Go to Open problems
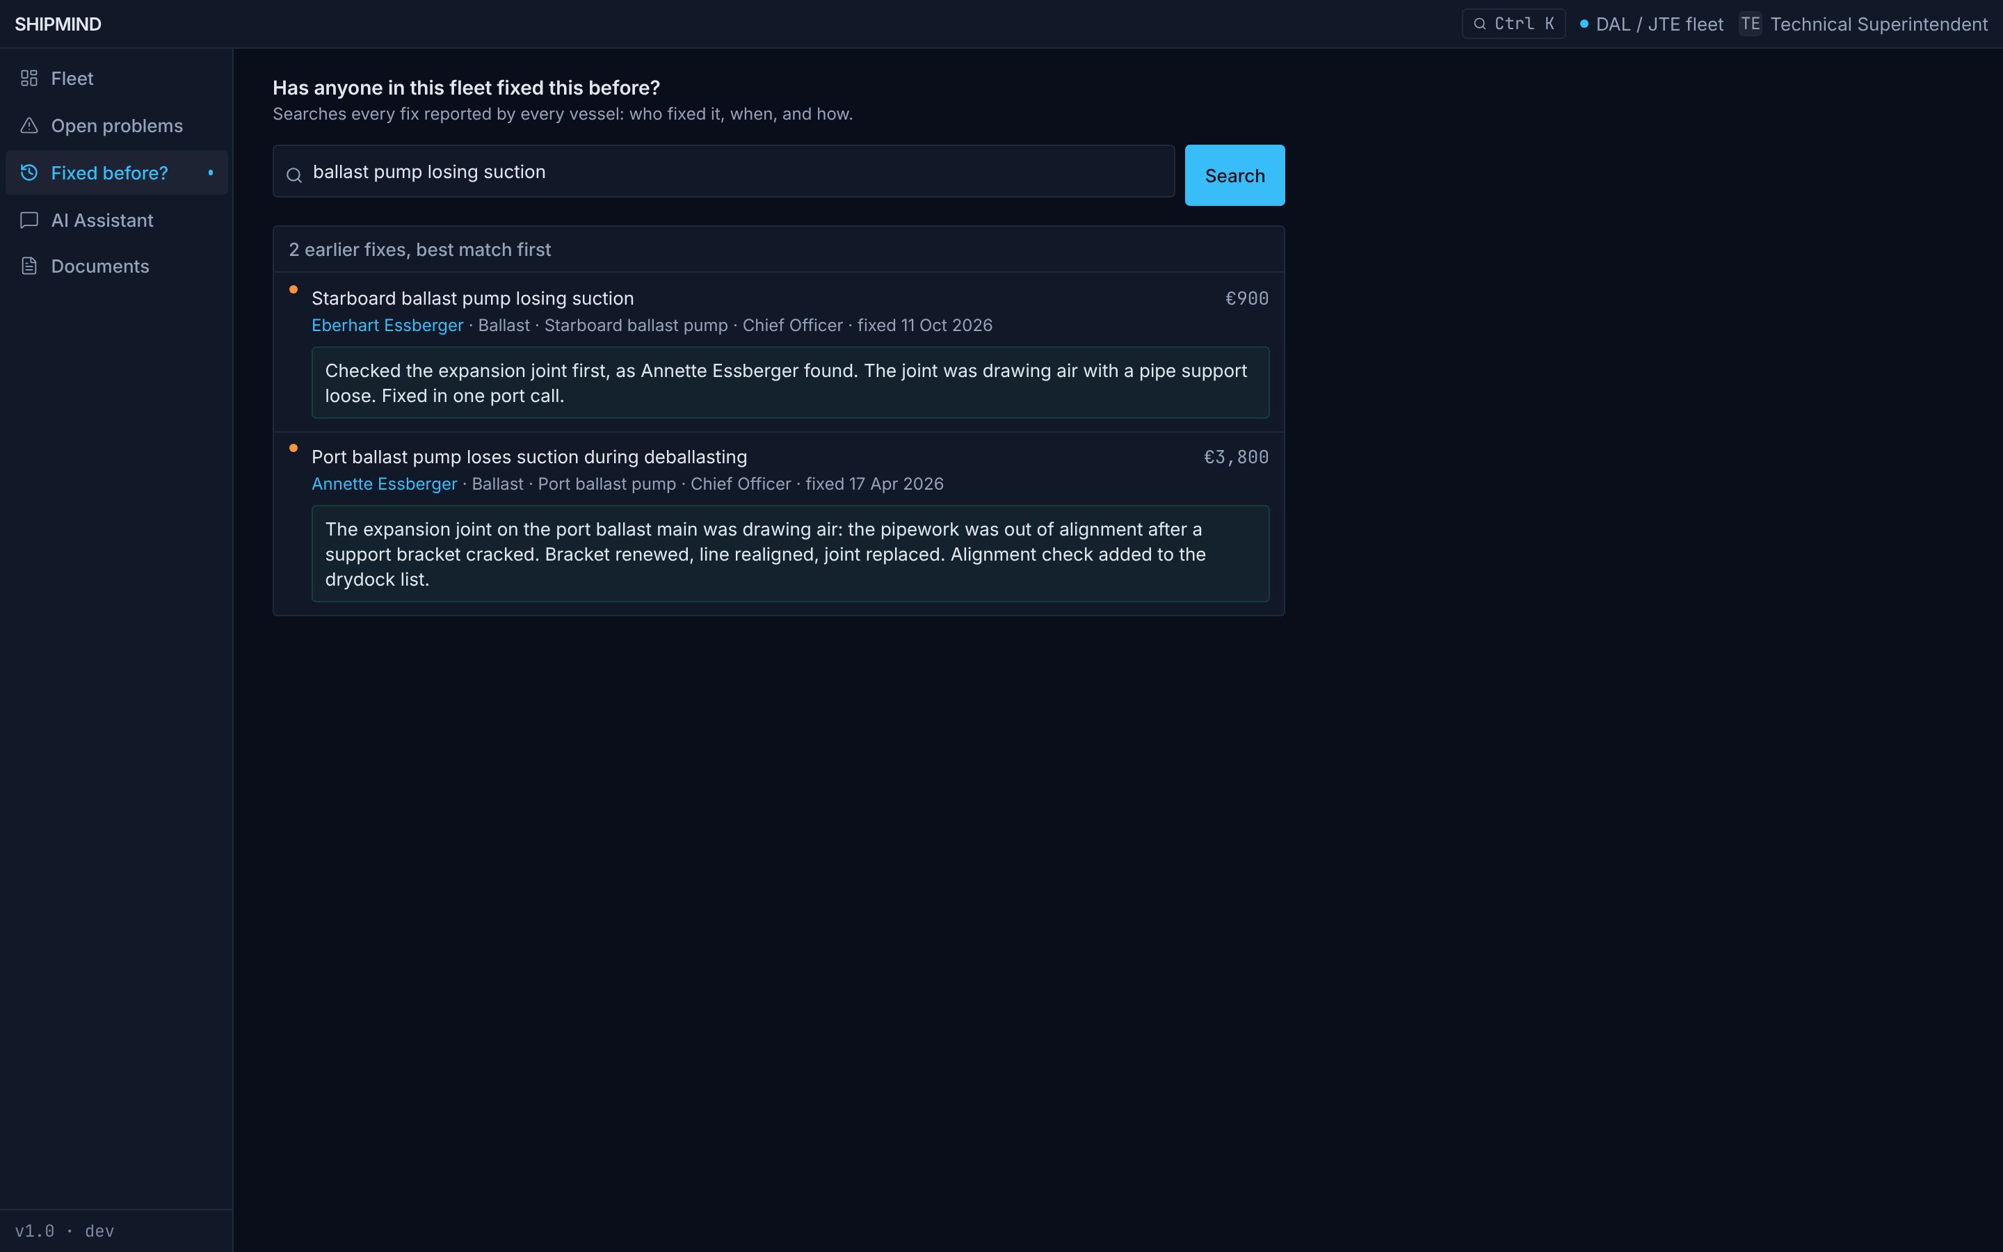This screenshot has width=2003, height=1252. (x=117, y=125)
